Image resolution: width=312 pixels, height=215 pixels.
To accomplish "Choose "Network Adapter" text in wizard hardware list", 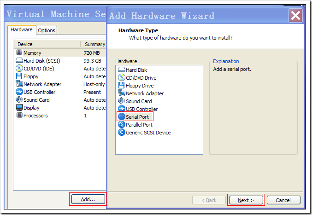I will click(x=145, y=93).
